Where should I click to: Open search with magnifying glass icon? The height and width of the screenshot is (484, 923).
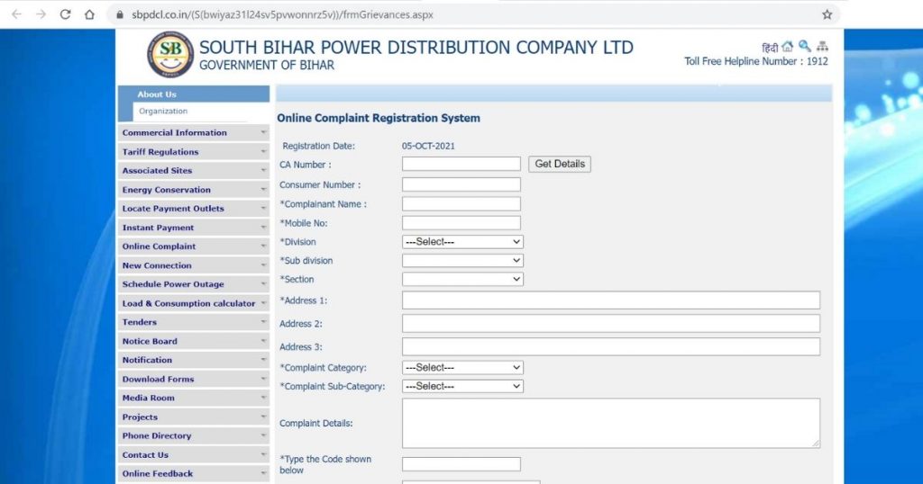(804, 47)
